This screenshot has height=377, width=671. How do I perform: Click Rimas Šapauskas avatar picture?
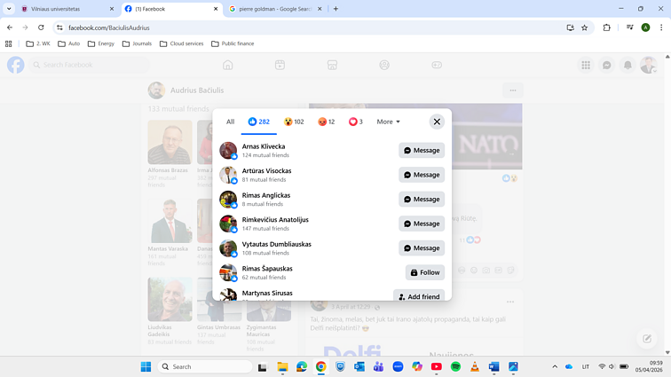[228, 272]
